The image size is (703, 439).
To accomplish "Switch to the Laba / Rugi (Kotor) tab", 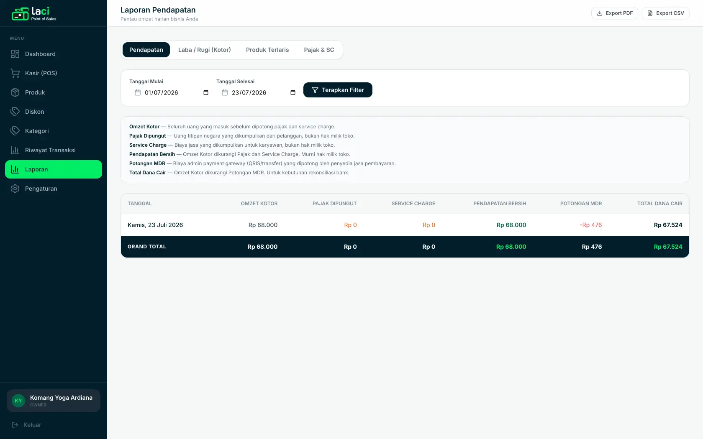I will [205, 50].
